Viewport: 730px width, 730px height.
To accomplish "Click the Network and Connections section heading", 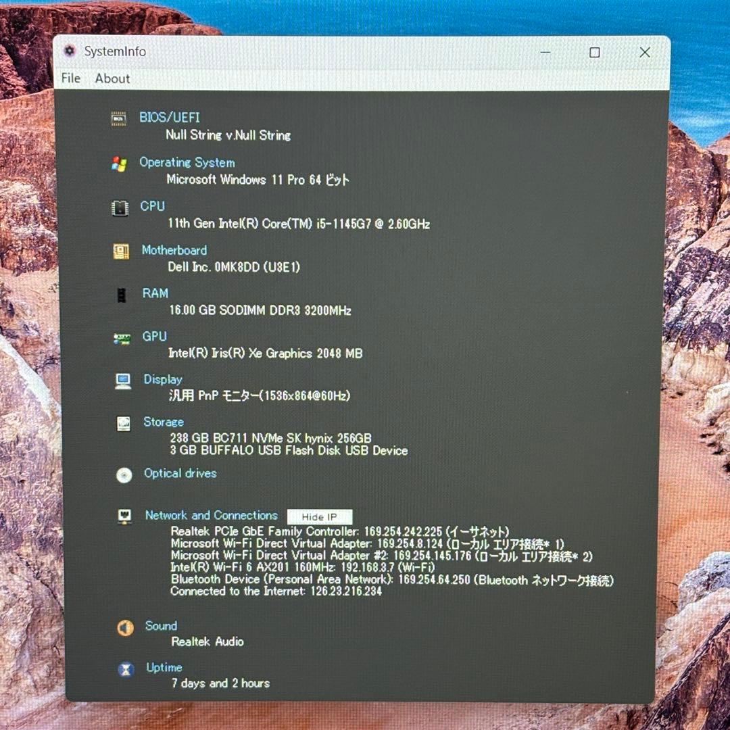I will pyautogui.click(x=210, y=515).
